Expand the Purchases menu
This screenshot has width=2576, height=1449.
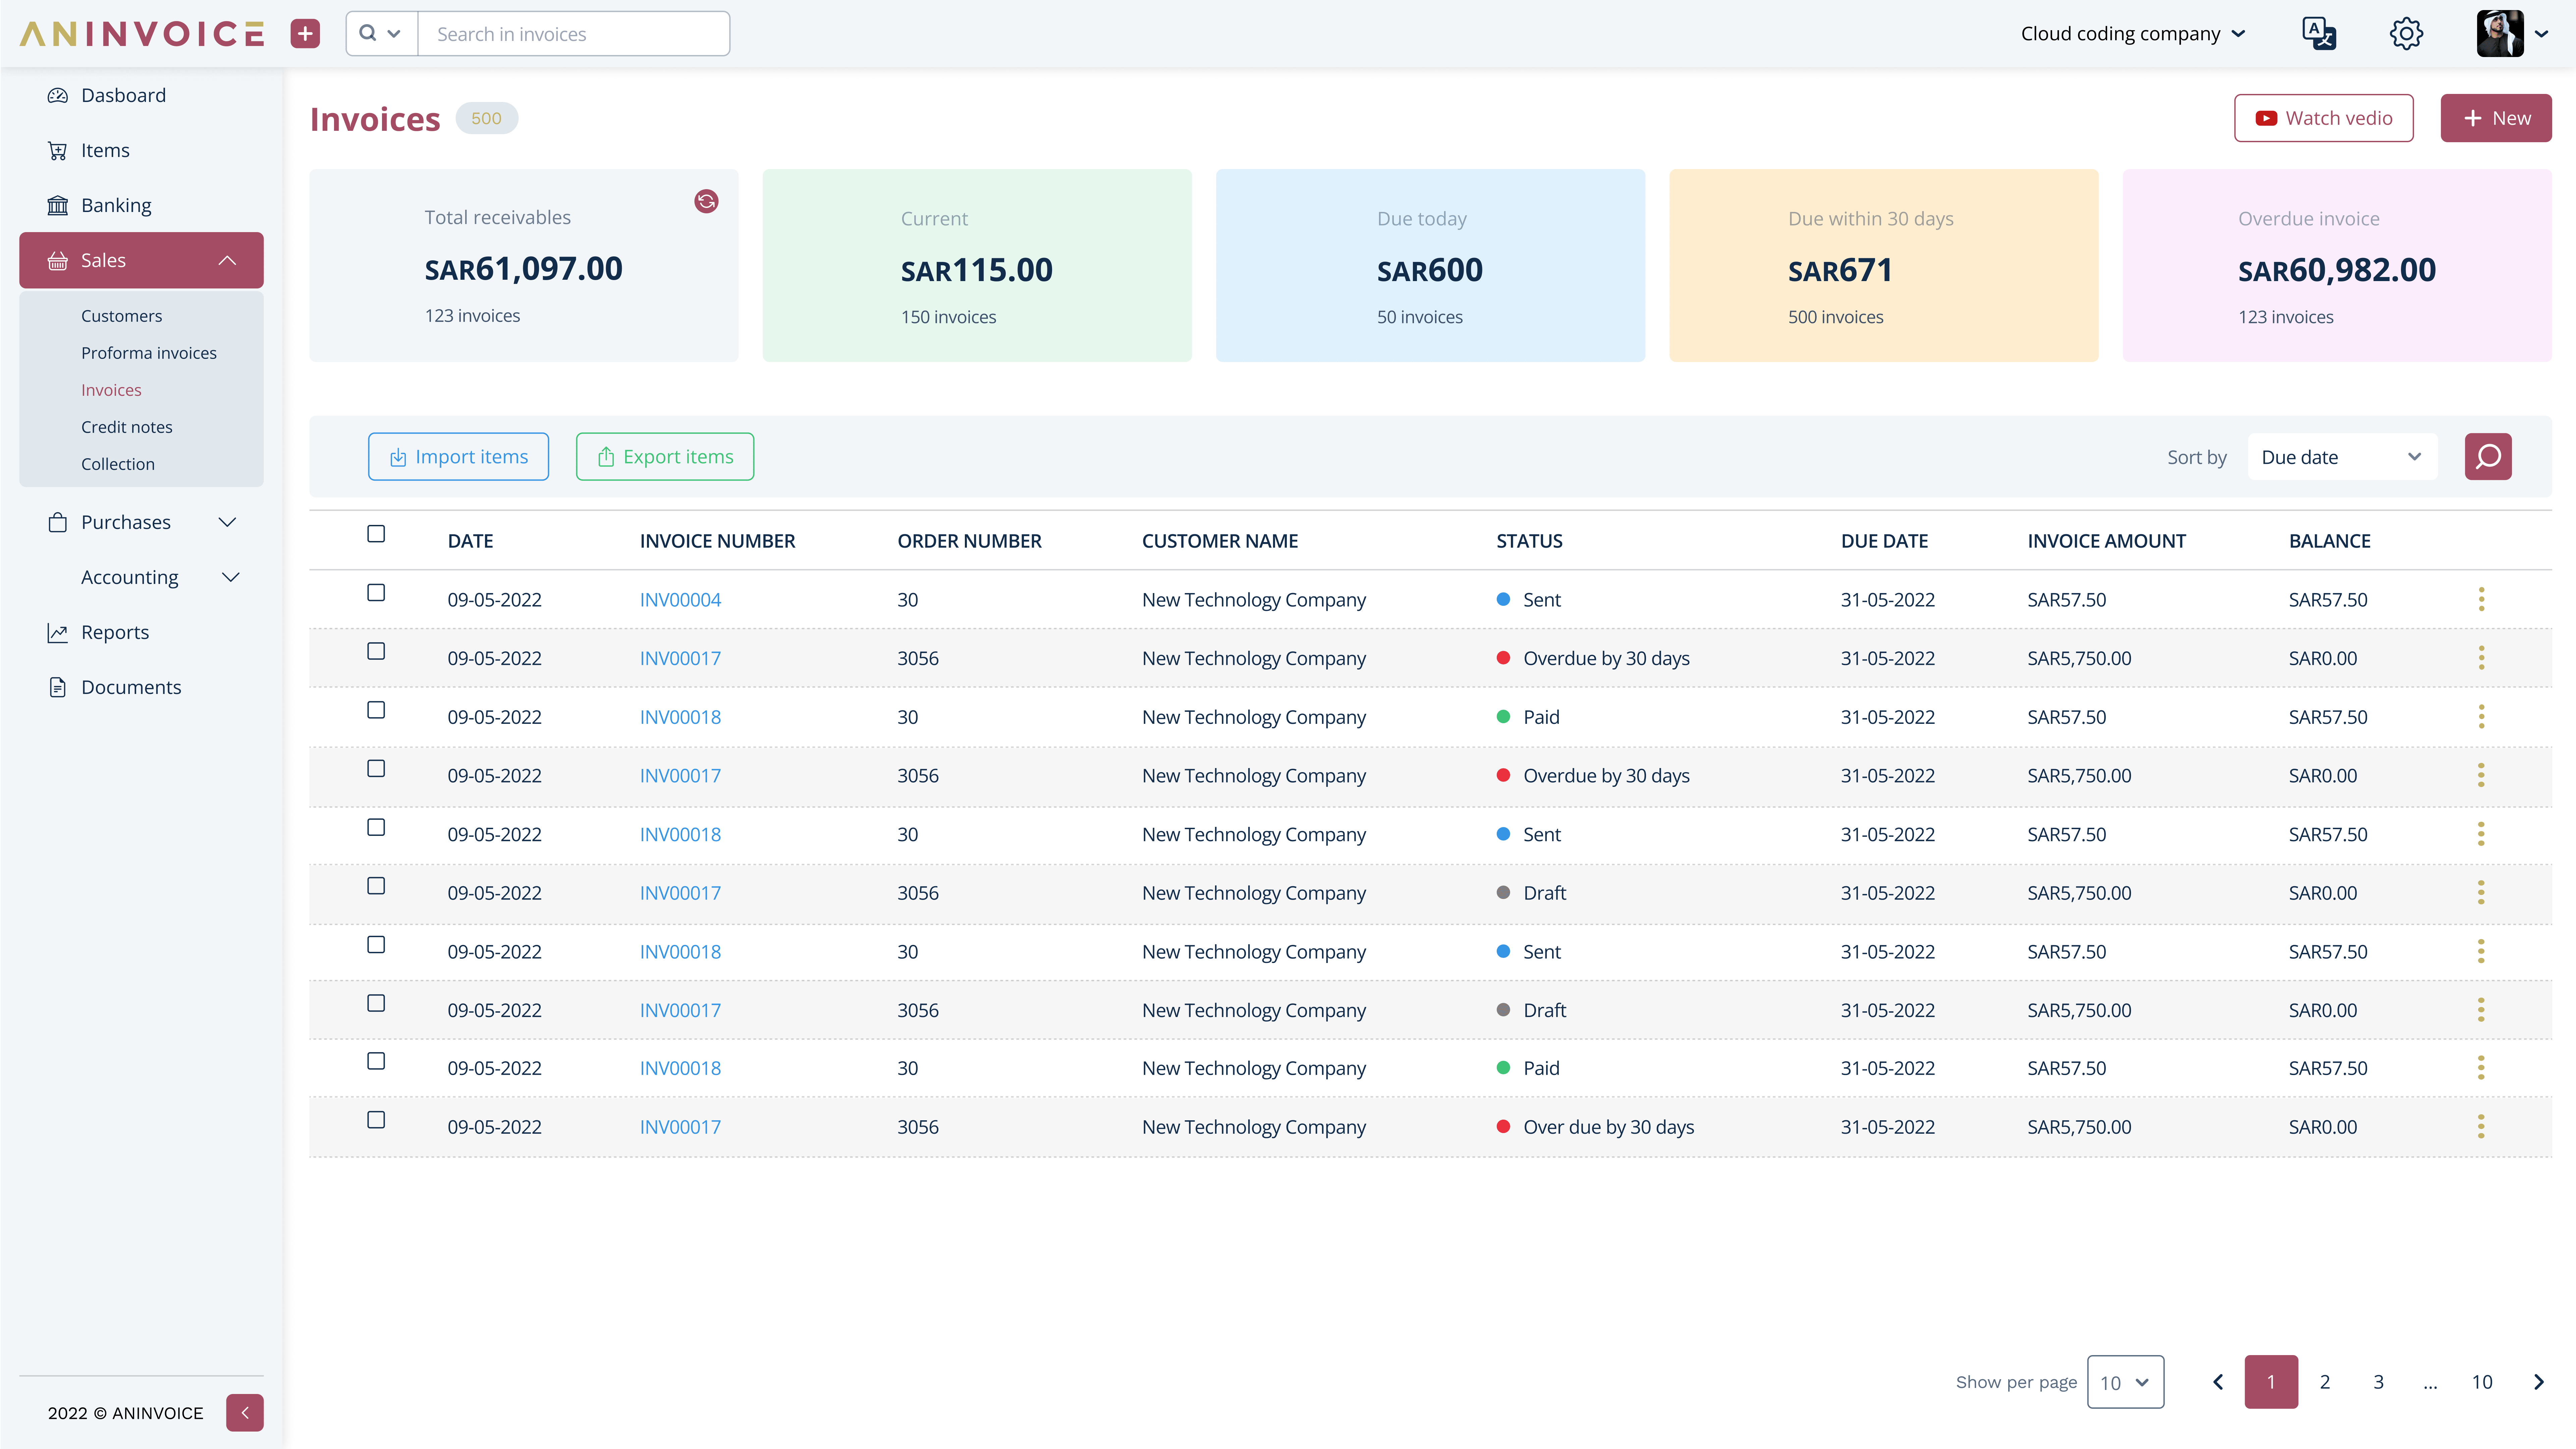(227, 522)
